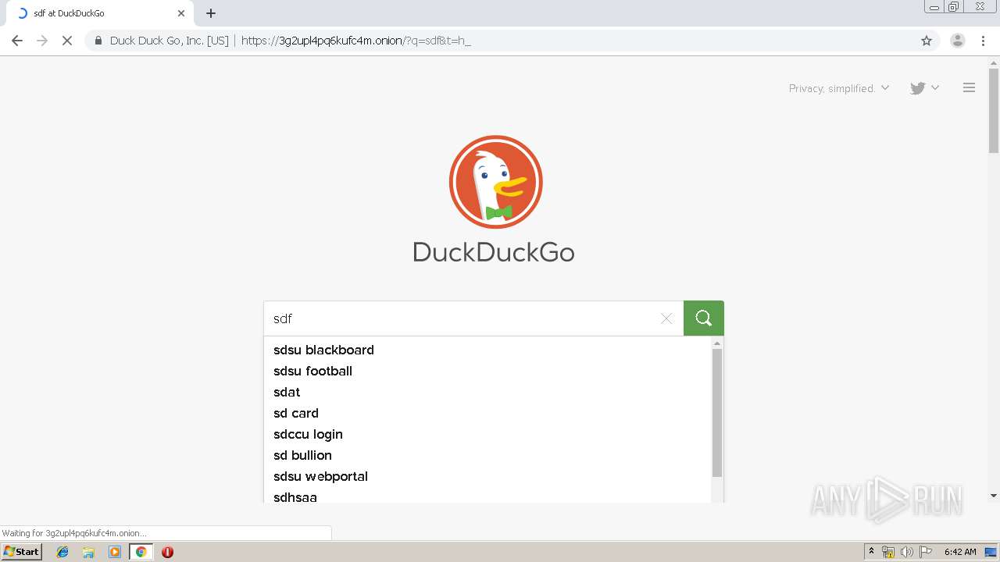The height and width of the screenshot is (562, 1000).
Task: Click the red Opera taskbar icon
Action: [x=167, y=552]
